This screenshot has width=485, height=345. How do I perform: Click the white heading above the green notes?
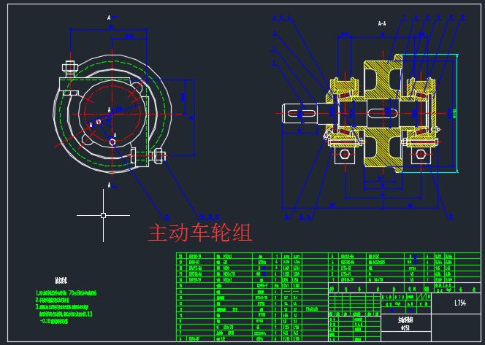[61, 281]
